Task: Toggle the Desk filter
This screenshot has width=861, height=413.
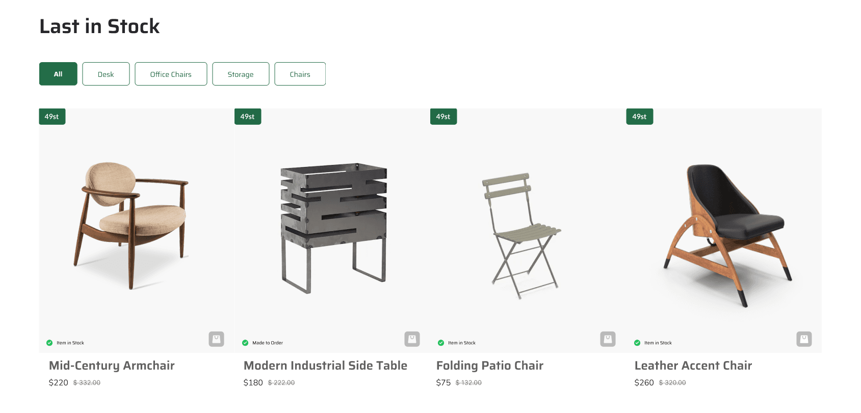Action: pos(106,74)
